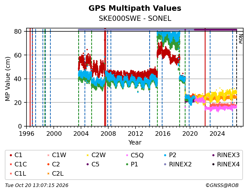Viewport: 248px width, 193px height.
Task: Select the "C5" legend label
Action: [95, 164]
